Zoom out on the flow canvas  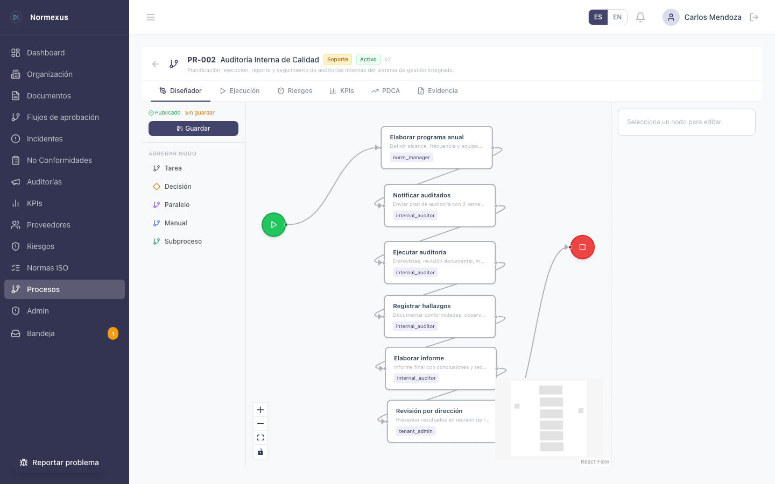[260, 423]
